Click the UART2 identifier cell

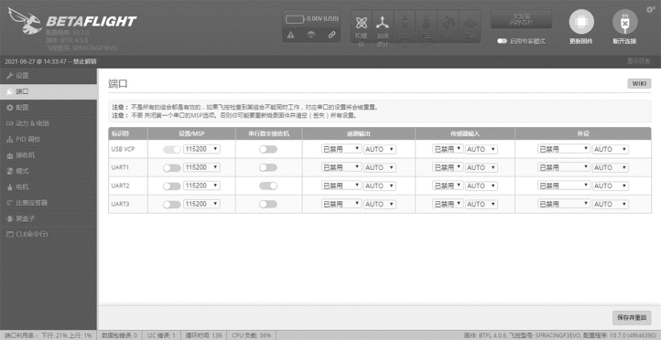pos(128,186)
